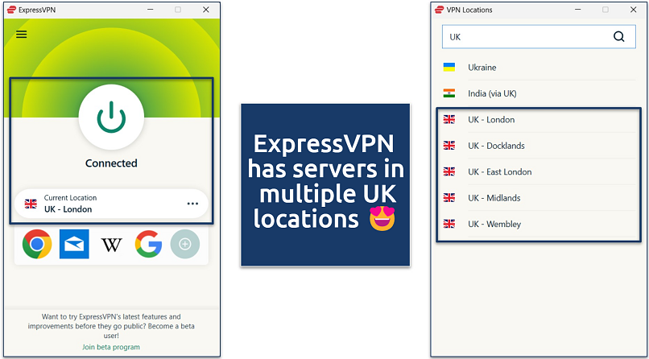Click the Join beta program link
This screenshot has width=649, height=359.
coord(111,347)
